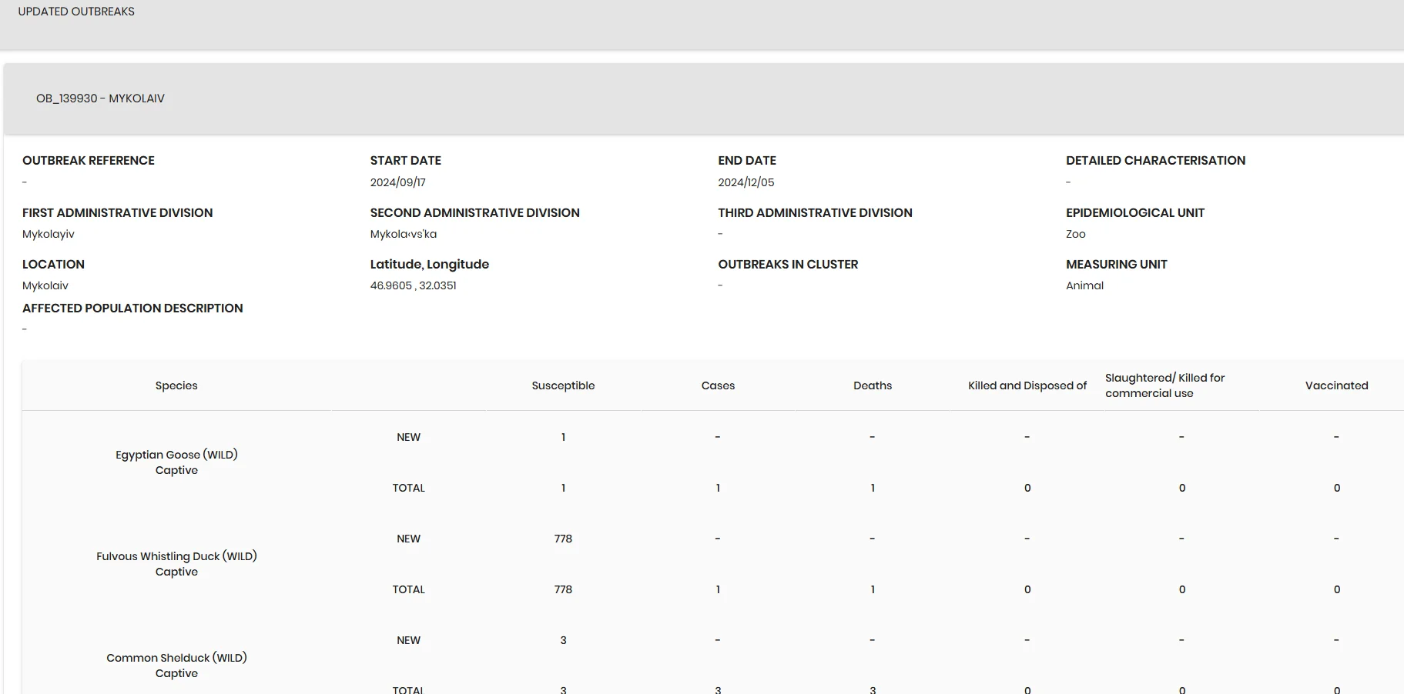Click the start date value 2024/09/17

398,182
